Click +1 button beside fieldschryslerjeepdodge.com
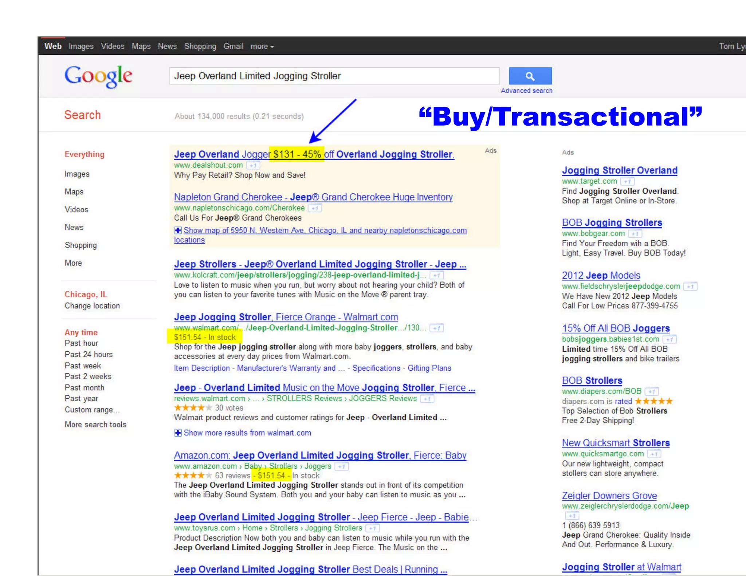Viewport: 746px width, 576px height. [690, 287]
